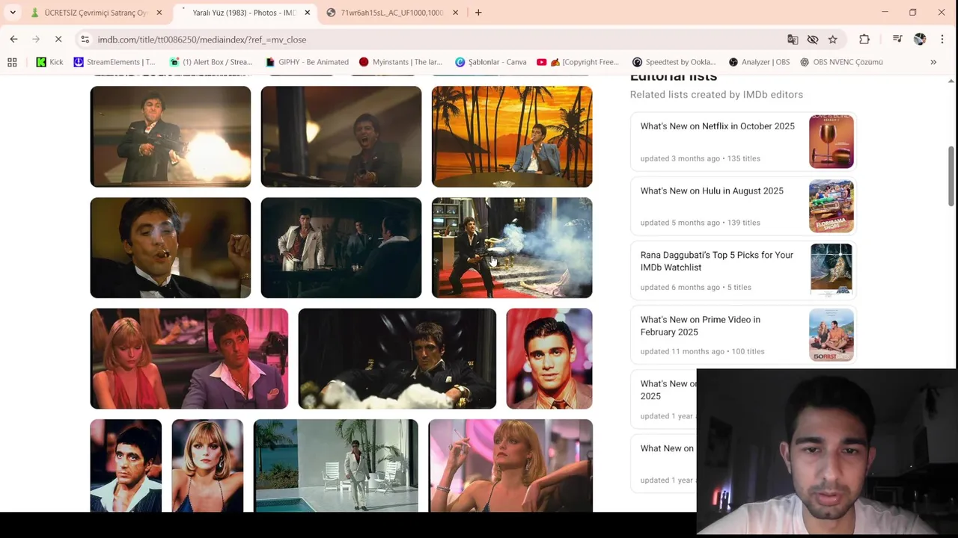The height and width of the screenshot is (538, 958).
Task: Open the Kick bookmark
Action: point(49,62)
